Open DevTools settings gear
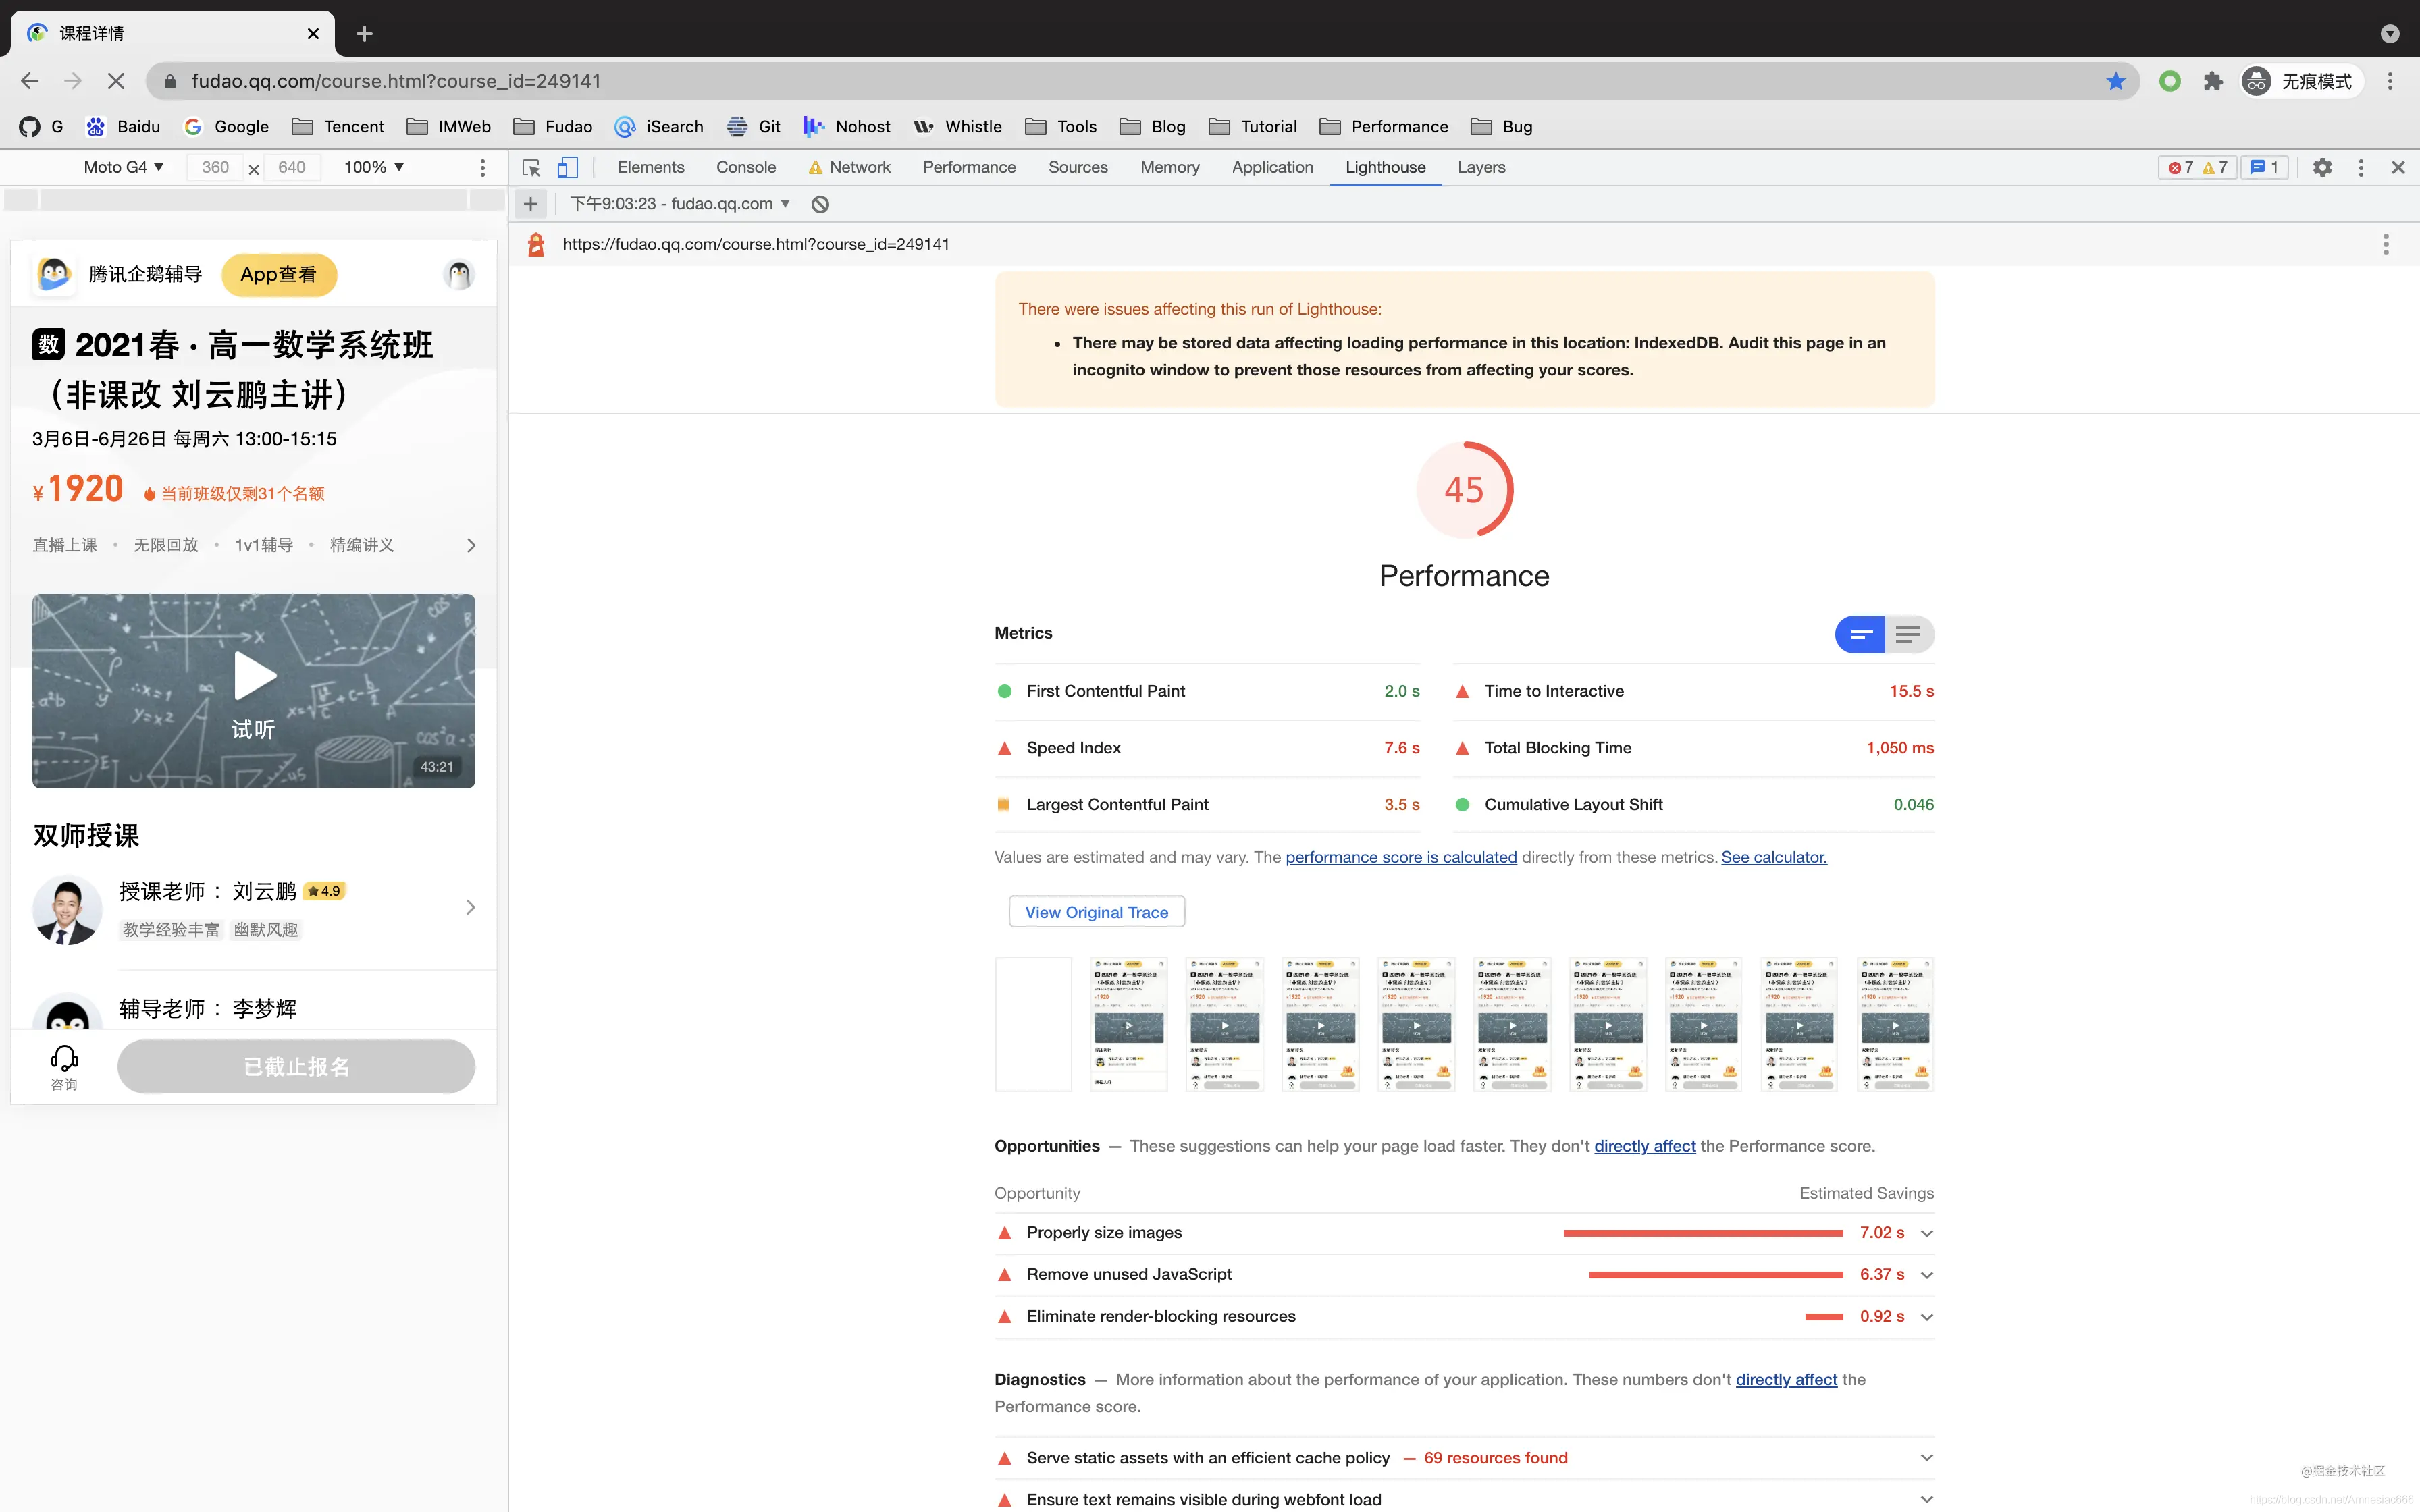 [2322, 168]
